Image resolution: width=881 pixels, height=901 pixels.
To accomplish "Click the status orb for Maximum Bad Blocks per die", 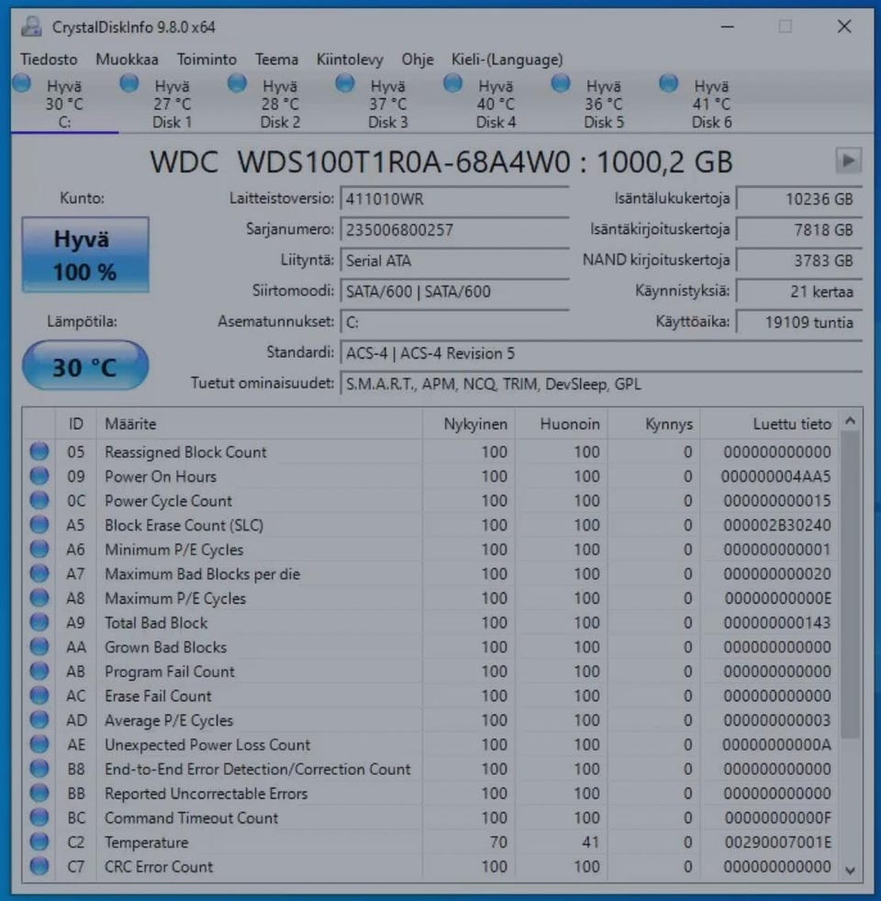I will 39,573.
